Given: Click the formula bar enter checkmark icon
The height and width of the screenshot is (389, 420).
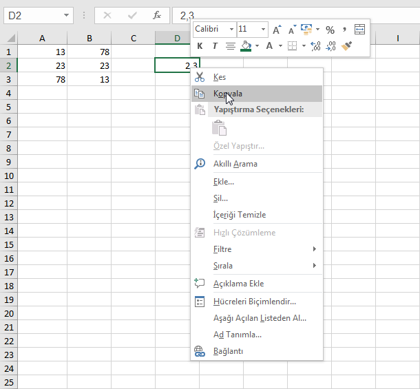Looking at the screenshot, I should click(132, 16).
